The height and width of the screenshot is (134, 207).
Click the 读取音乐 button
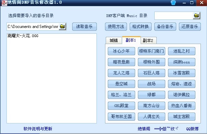pyautogui.click(x=85, y=27)
